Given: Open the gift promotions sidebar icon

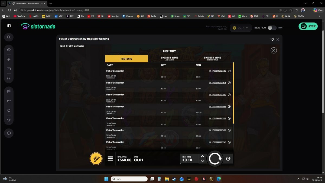Looking at the screenshot, I should point(9,91).
